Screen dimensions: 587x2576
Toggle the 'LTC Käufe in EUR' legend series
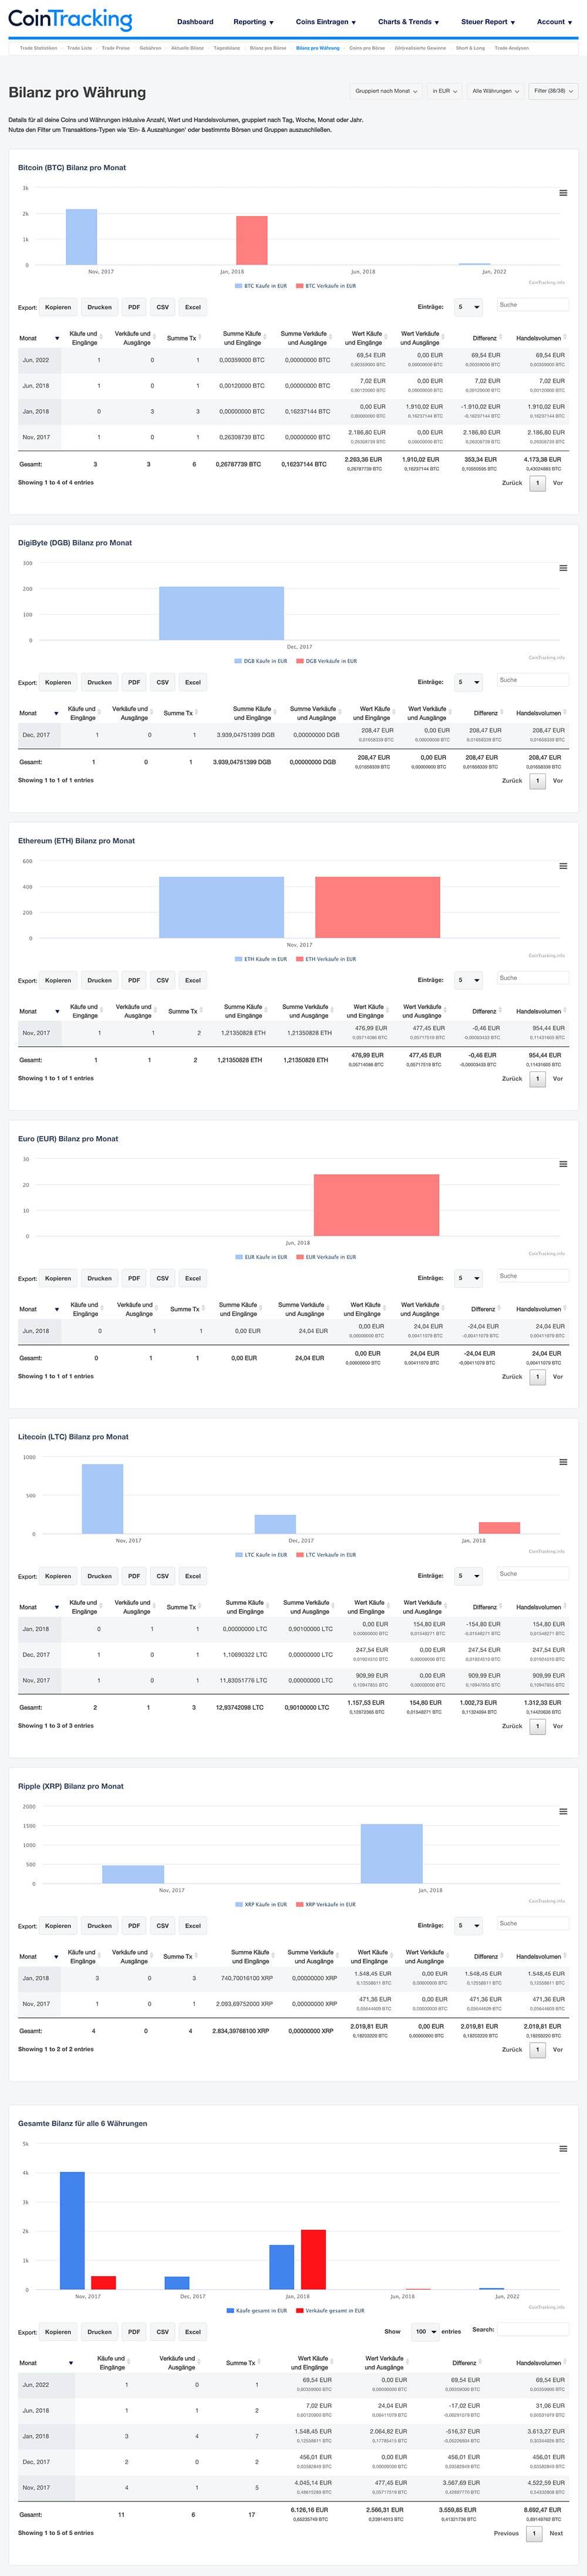pyautogui.click(x=261, y=1555)
